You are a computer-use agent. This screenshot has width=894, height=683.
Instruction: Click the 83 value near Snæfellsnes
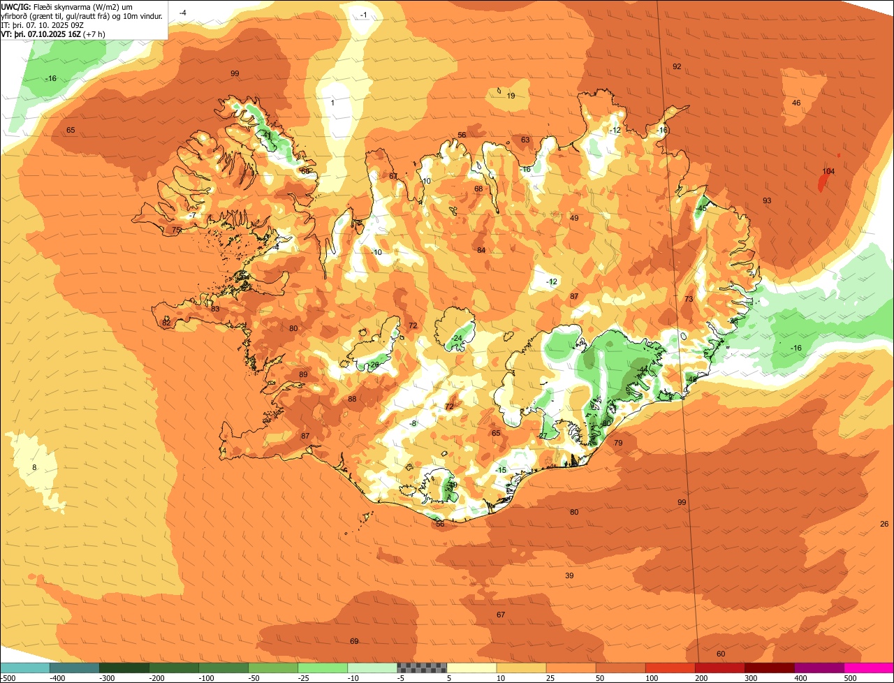tap(215, 309)
